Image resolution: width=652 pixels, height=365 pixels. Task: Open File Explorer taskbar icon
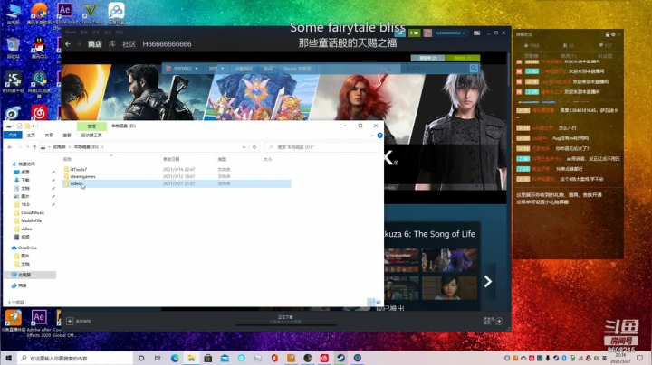[191, 358]
